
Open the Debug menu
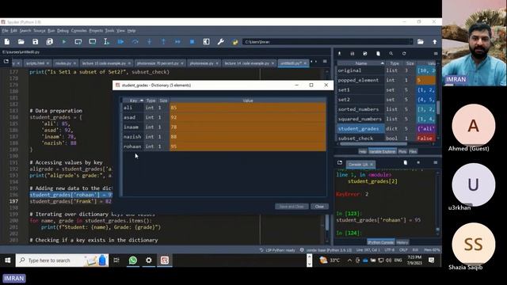pos(63,31)
